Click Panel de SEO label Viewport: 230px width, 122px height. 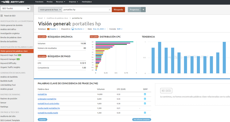(x=10, y=16)
